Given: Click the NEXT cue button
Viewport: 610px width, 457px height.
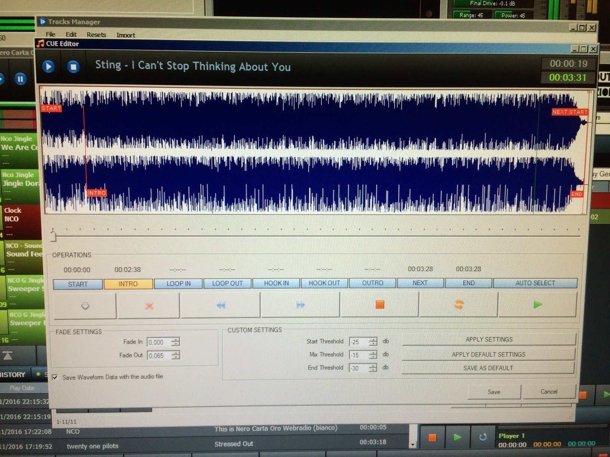Looking at the screenshot, I should (x=420, y=283).
